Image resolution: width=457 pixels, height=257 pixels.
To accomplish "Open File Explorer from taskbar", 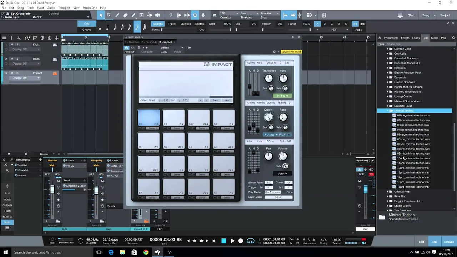I will click(x=122, y=252).
